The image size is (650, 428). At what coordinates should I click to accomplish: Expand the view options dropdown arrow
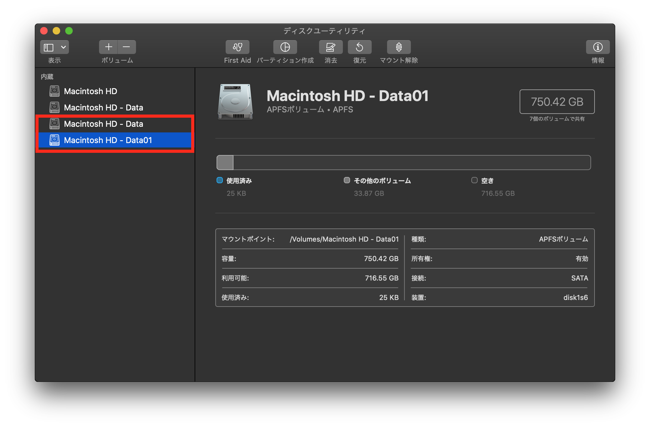(x=63, y=47)
